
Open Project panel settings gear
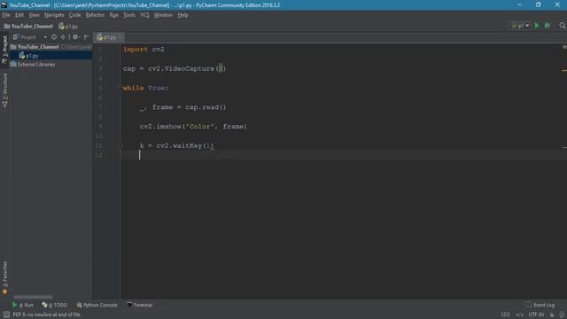point(75,37)
